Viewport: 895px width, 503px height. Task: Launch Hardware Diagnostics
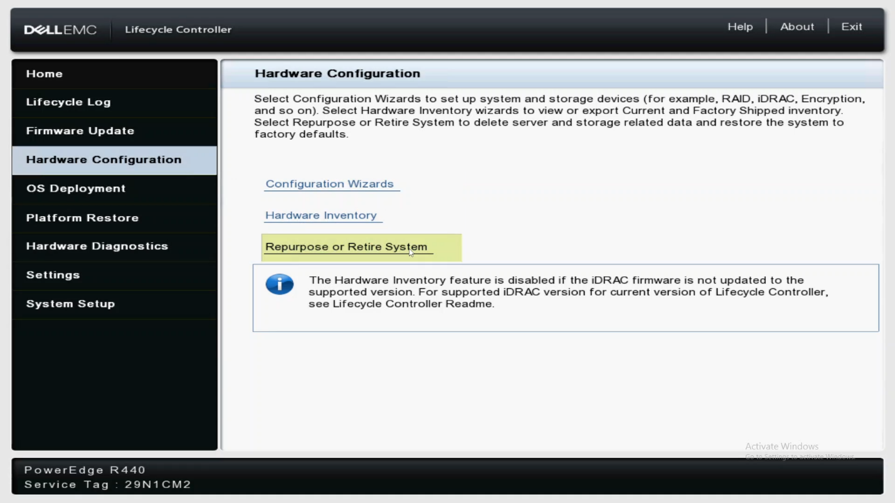pyautogui.click(x=97, y=246)
